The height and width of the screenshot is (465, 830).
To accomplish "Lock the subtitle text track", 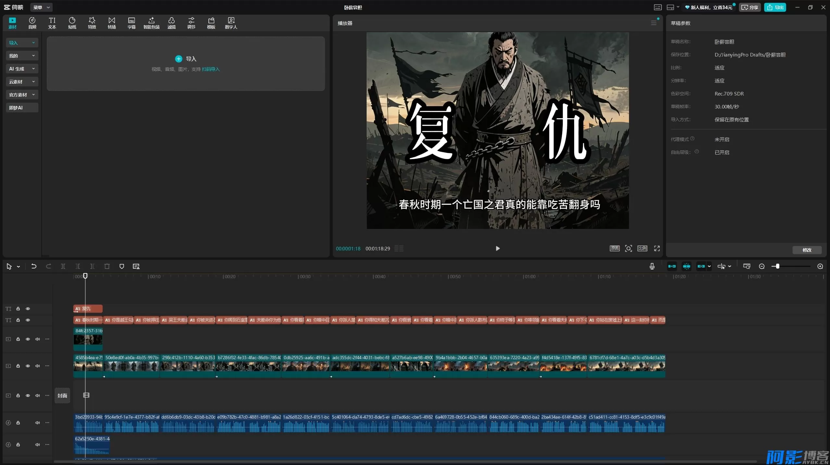I will [x=18, y=320].
